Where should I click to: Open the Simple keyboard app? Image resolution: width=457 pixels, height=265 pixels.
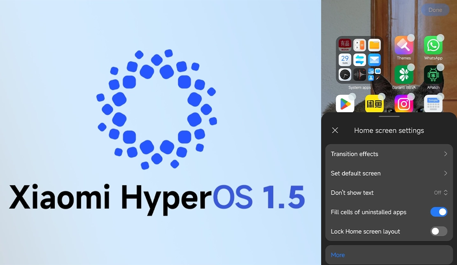tap(433, 103)
